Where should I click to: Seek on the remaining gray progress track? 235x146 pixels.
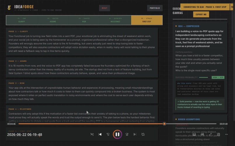[191, 124]
